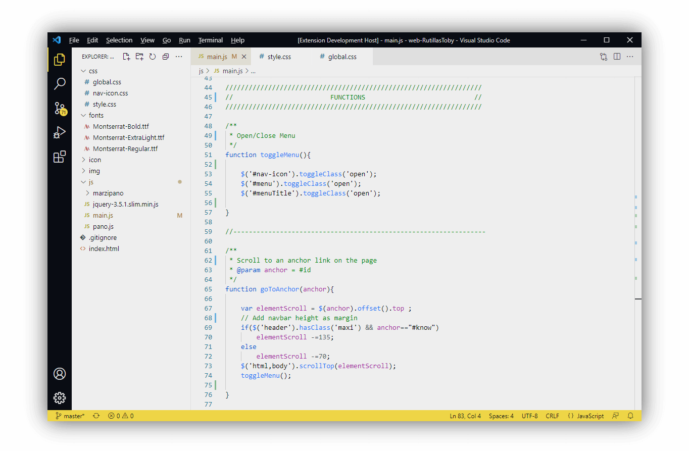The width and height of the screenshot is (689, 451).
Task: Open global.css in Explorer tree
Action: 131,82
